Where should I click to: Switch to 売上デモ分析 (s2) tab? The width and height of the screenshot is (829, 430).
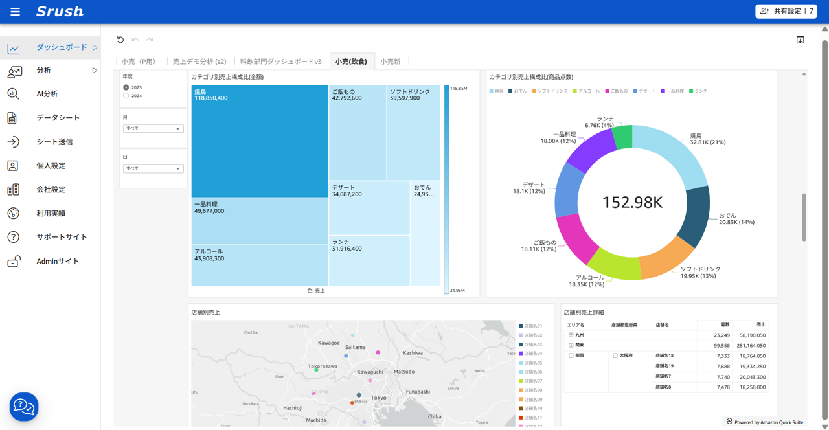coord(199,62)
